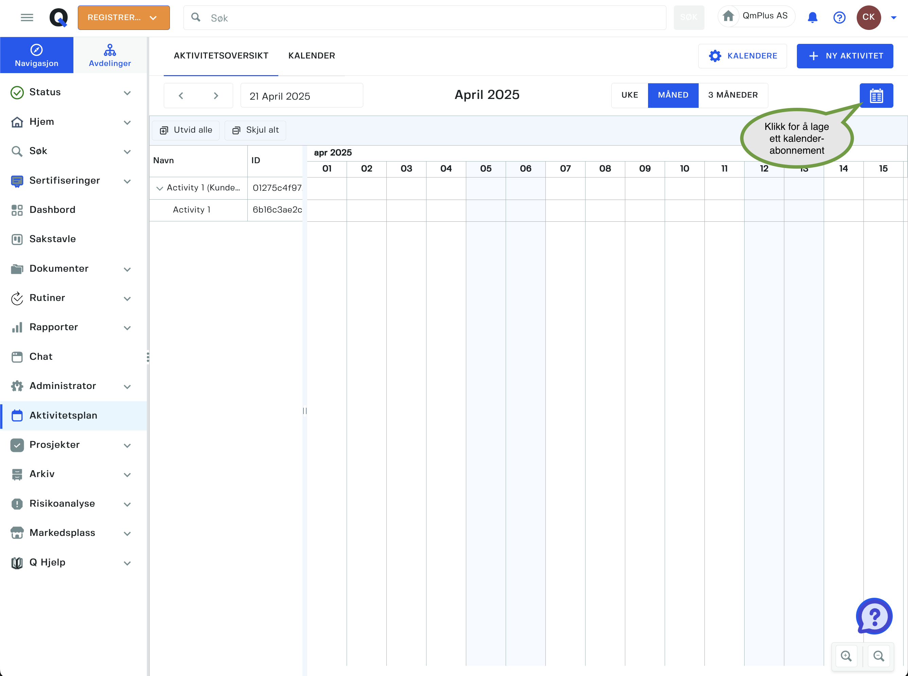Select the Navigasjon tab
908x676 pixels.
pos(37,55)
